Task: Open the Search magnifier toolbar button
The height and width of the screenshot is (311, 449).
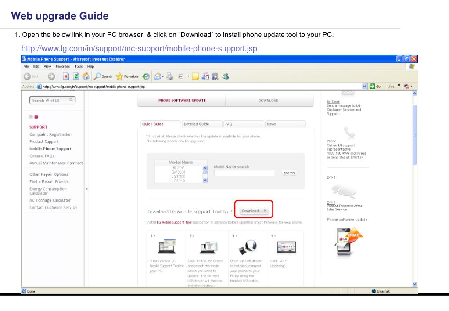Action: tap(103, 76)
